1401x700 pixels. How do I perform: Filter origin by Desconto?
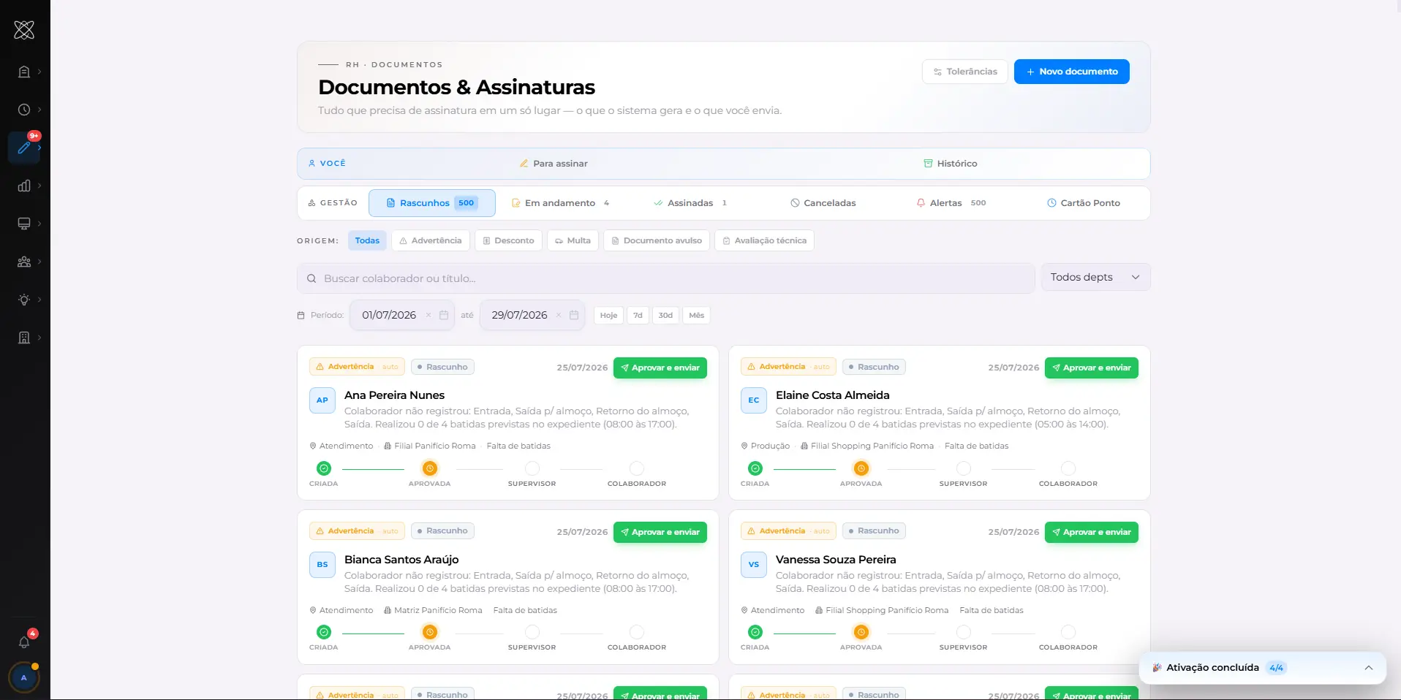click(508, 240)
